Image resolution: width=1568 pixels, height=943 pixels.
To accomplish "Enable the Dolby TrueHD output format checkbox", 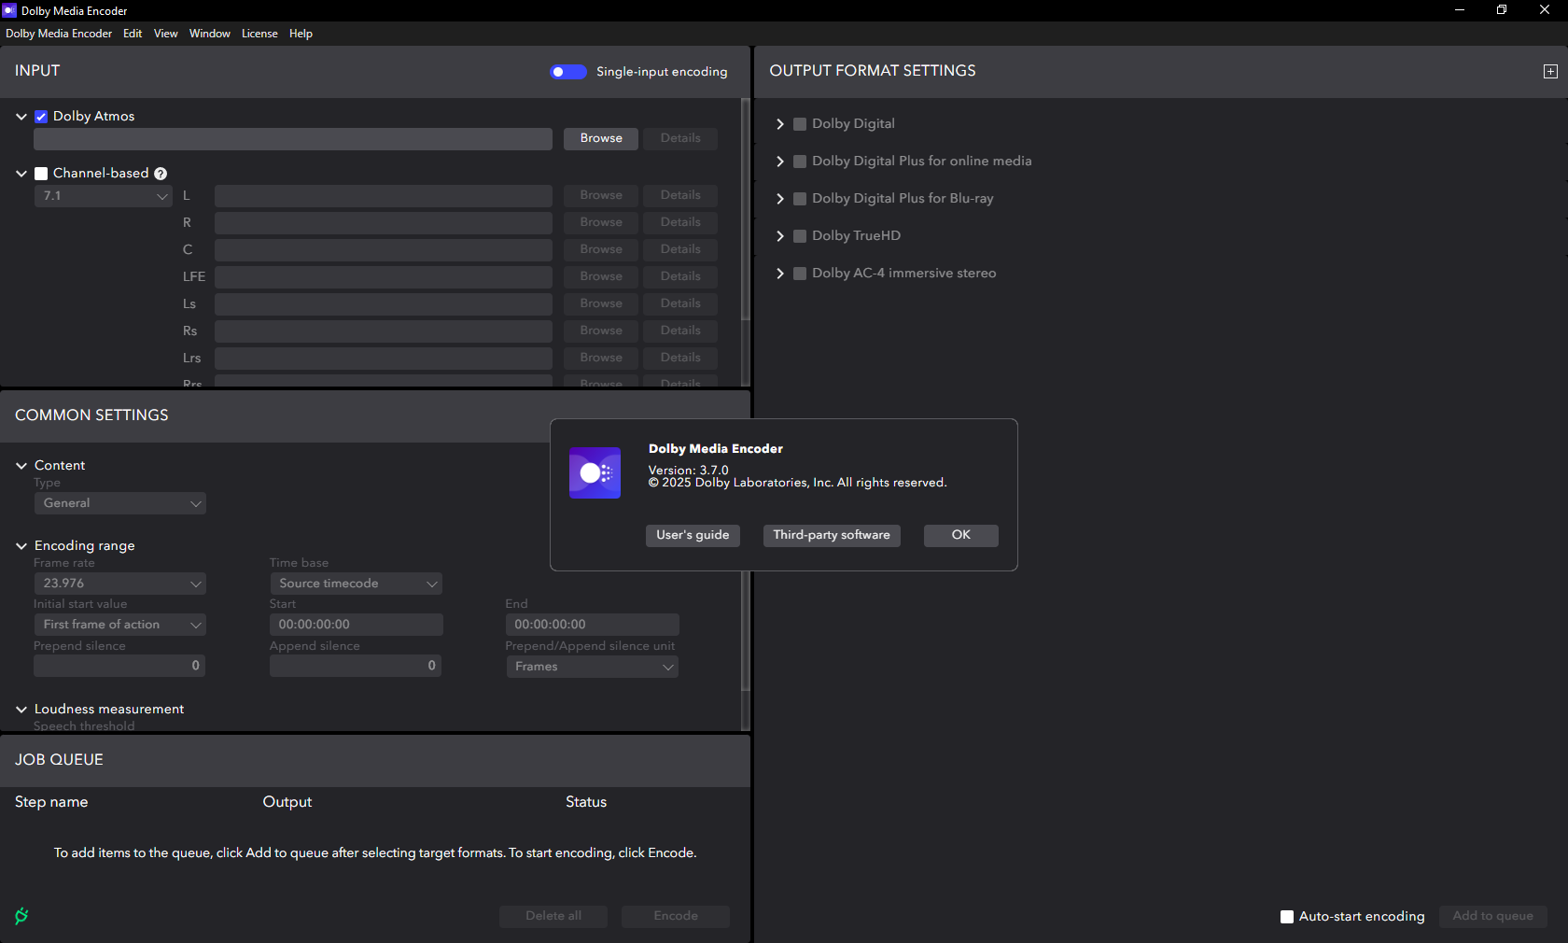I will click(x=800, y=236).
